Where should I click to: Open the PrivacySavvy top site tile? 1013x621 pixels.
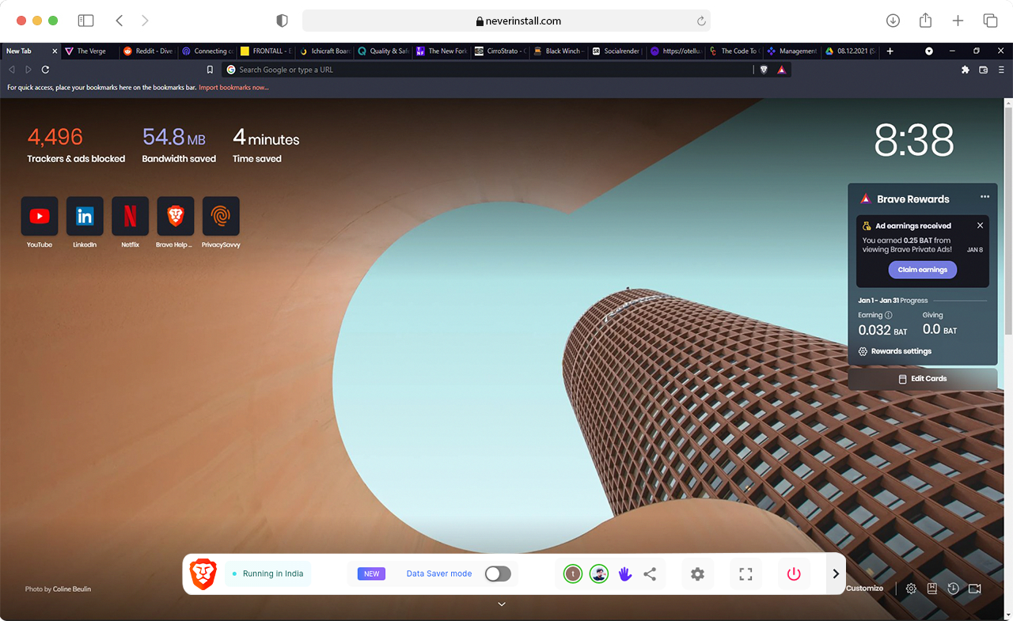(221, 216)
